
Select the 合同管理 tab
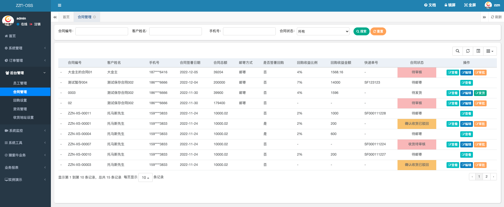85,17
